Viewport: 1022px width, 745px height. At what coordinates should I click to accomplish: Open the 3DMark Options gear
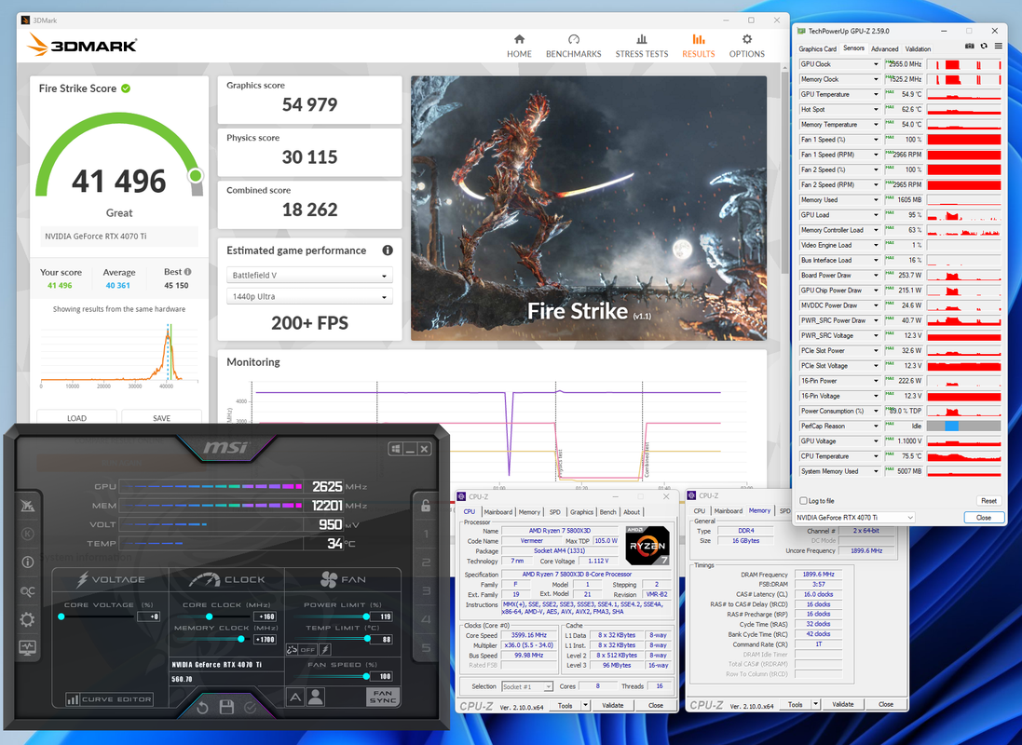click(x=747, y=46)
